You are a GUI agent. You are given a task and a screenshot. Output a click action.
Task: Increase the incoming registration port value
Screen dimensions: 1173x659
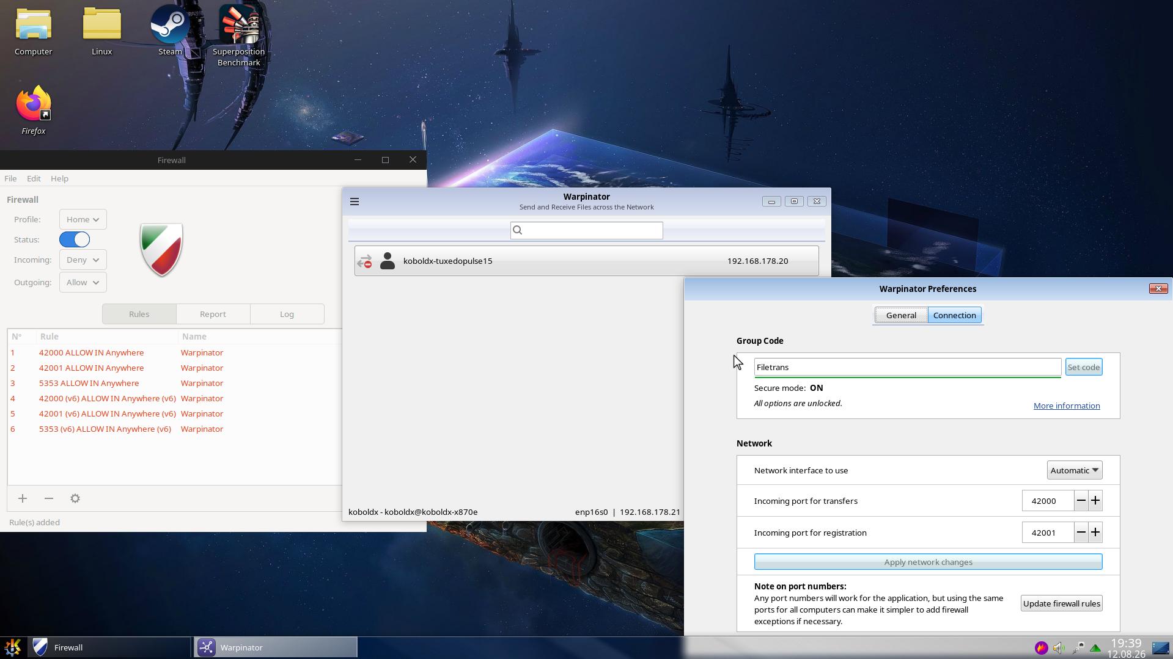[1095, 533]
